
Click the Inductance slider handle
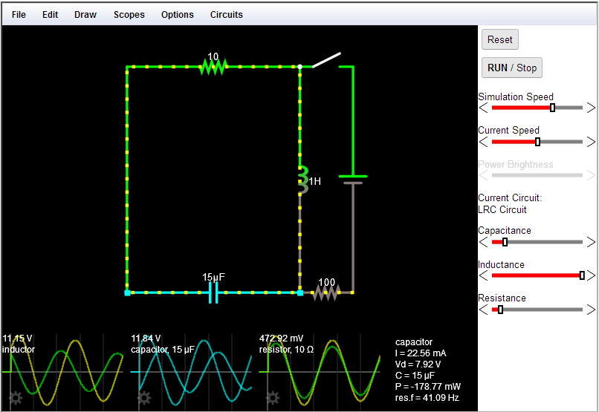[582, 275]
